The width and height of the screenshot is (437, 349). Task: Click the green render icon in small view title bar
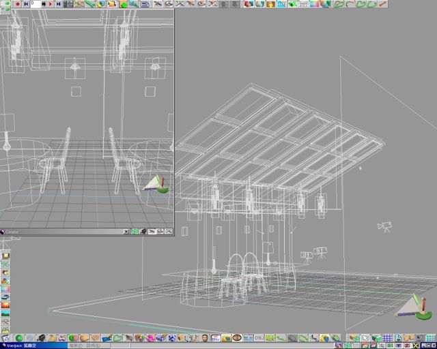135,232
